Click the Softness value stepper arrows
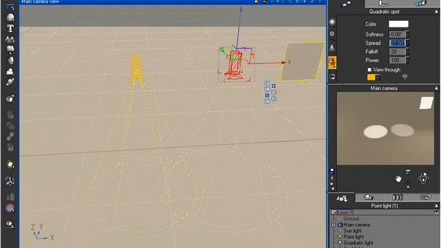Viewport: 441px width, 248px height. (407, 34)
